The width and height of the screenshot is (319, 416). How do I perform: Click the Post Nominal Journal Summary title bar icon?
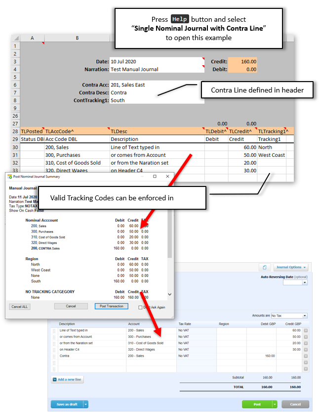pos(10,177)
